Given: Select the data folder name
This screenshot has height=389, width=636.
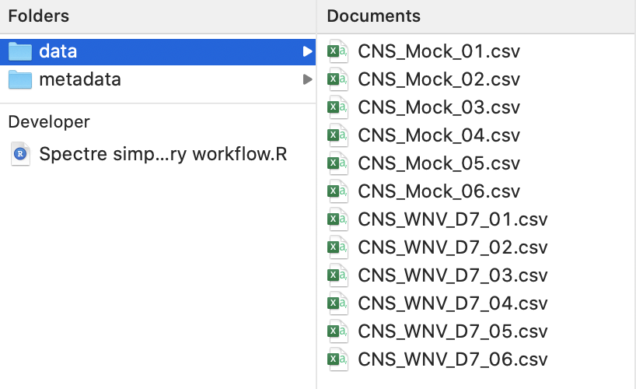Looking at the screenshot, I should tap(58, 51).
